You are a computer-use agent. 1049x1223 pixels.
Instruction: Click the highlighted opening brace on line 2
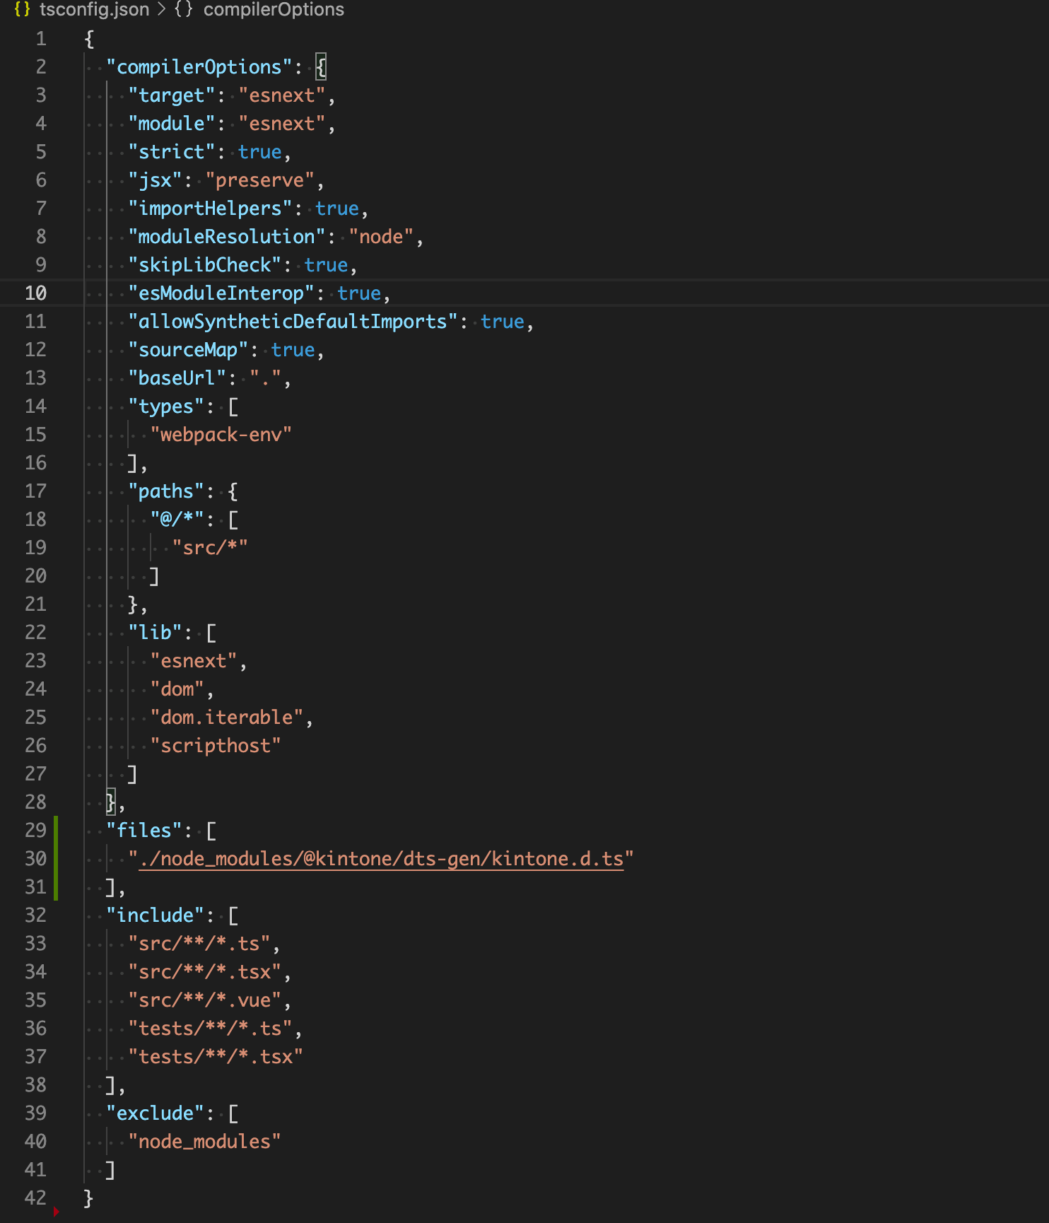(321, 67)
